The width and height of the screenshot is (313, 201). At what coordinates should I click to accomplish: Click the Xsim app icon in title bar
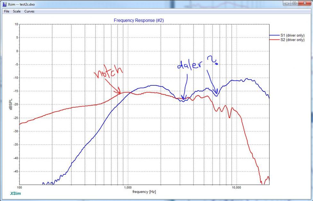4,4
